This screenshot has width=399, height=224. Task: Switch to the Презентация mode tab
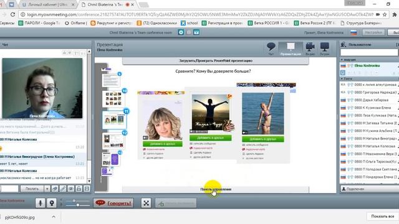click(x=291, y=49)
